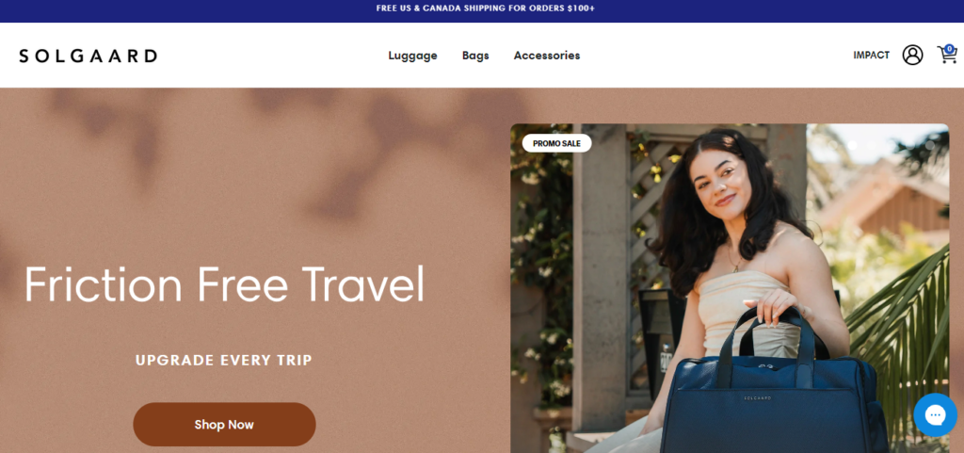
Task: Select the highlighted white carousel dot
Action: click(852, 145)
